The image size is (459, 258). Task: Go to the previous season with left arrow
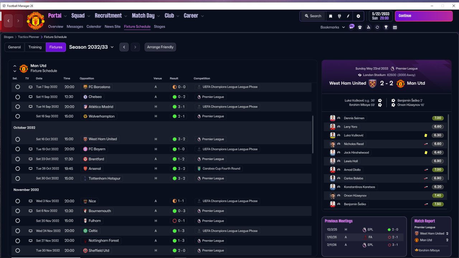(x=124, y=47)
